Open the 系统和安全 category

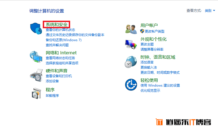(x=57, y=24)
